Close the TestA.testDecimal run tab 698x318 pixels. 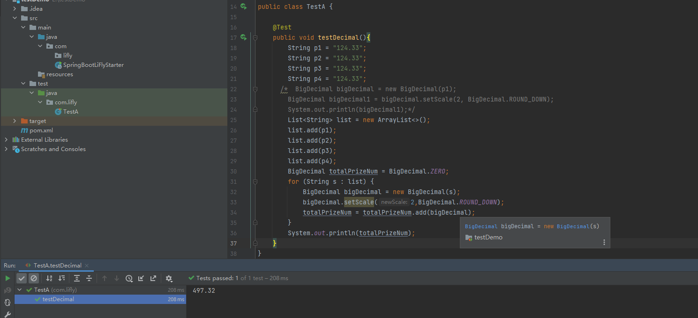point(87,266)
